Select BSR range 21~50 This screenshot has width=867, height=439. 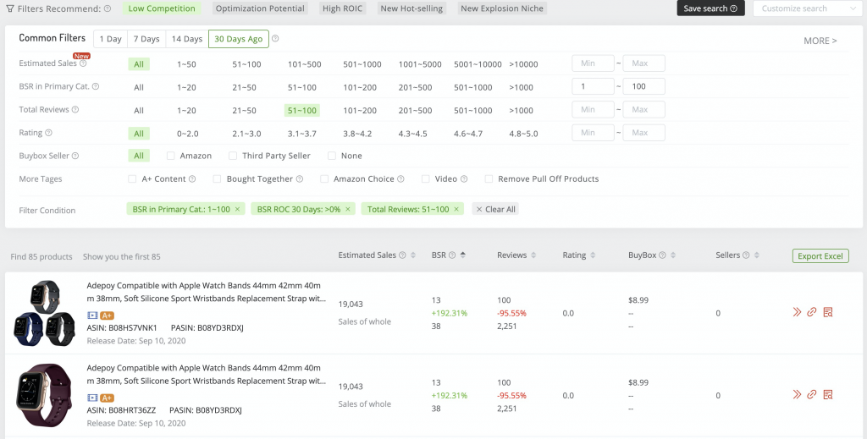pos(244,87)
